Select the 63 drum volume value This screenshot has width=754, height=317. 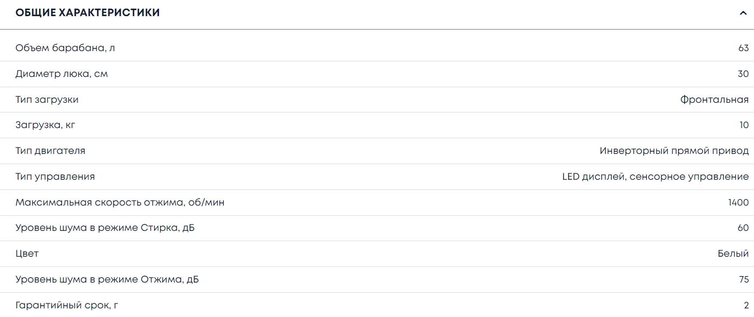(743, 48)
